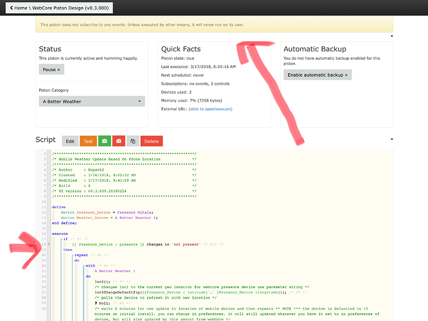Click the 'repeat' statement in script
Screen dimensions: 428x321
coord(81,255)
